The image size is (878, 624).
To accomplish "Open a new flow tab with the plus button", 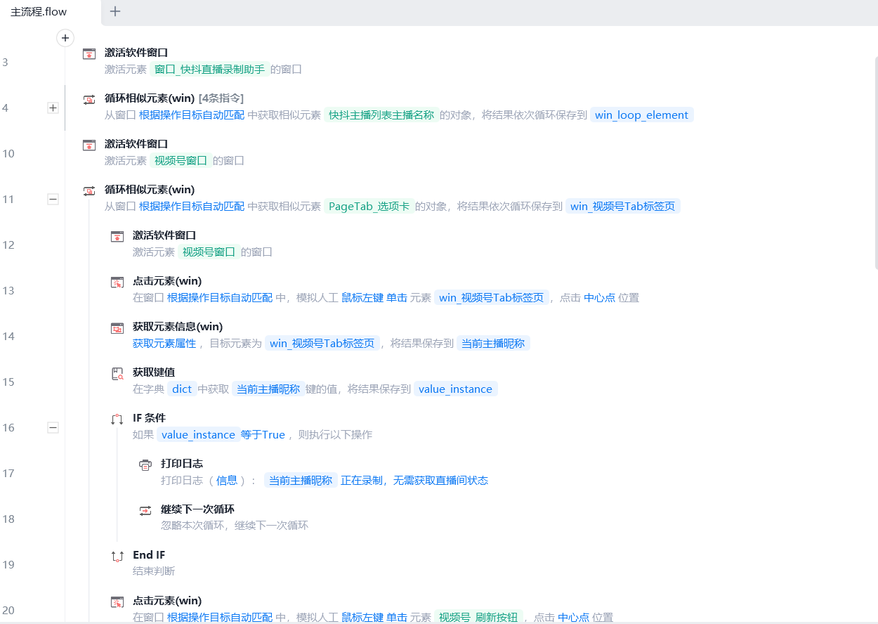I will [114, 11].
